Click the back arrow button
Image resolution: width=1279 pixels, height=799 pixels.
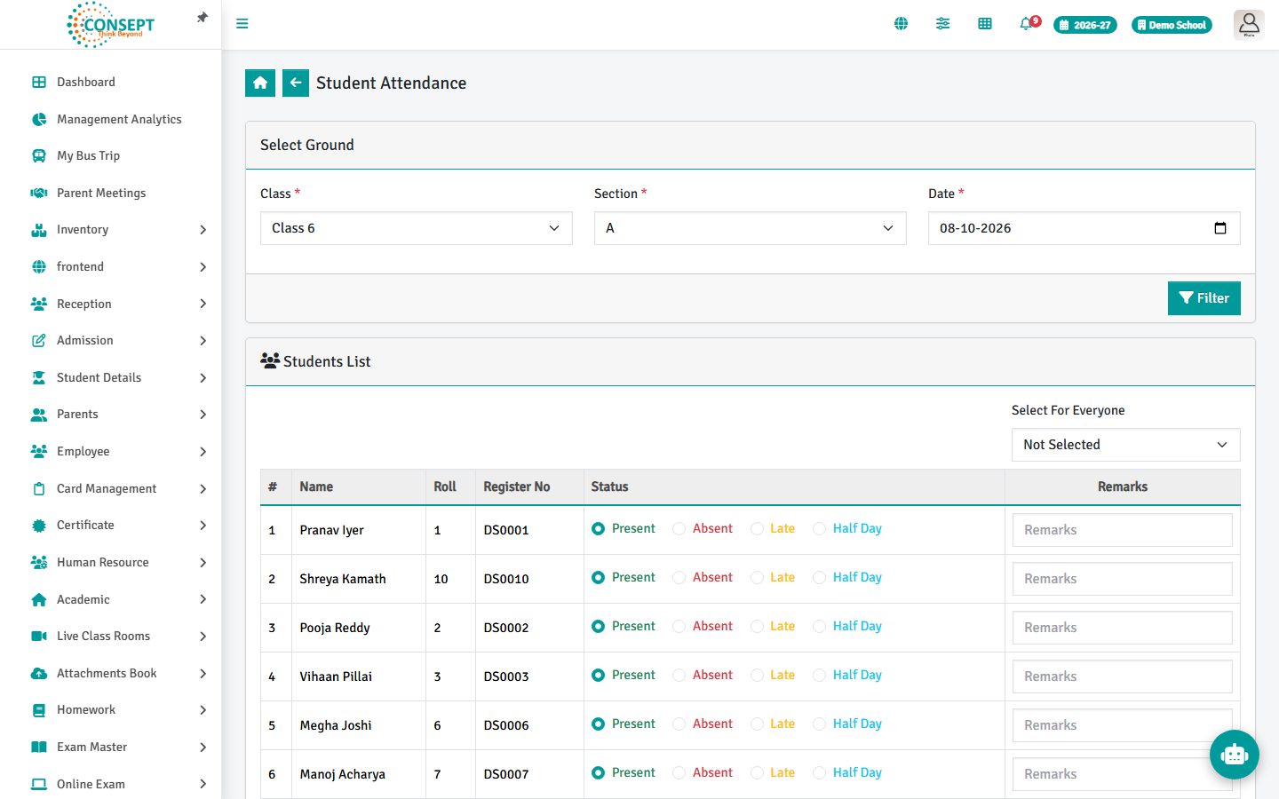pos(296,83)
